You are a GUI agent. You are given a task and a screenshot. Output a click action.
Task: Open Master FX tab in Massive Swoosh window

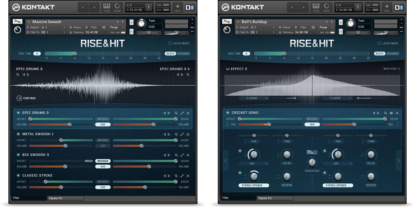point(66,198)
